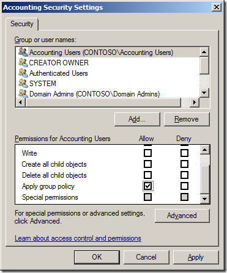Click left arrow of horizontal scrollbar
Screen dimensions: 227x273
pos(21,102)
